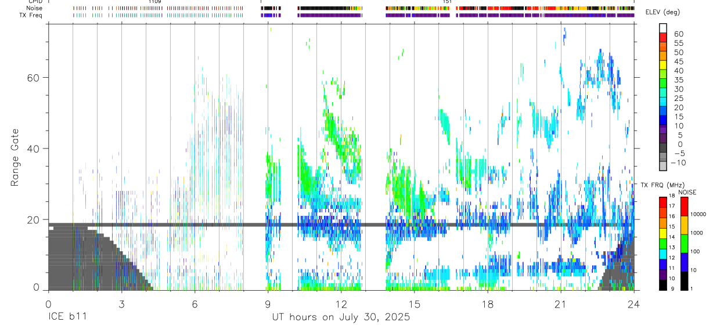Click the '100' value on the NOISE scale
713x329 pixels.
tap(695, 251)
